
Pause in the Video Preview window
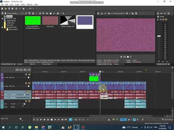(124, 57)
